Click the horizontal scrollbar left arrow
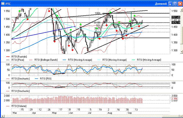 coord(3,116)
